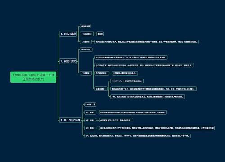Click the (1) 概况 node under 保卫大武汉
This screenshot has width=225, height=162.
[85, 73]
